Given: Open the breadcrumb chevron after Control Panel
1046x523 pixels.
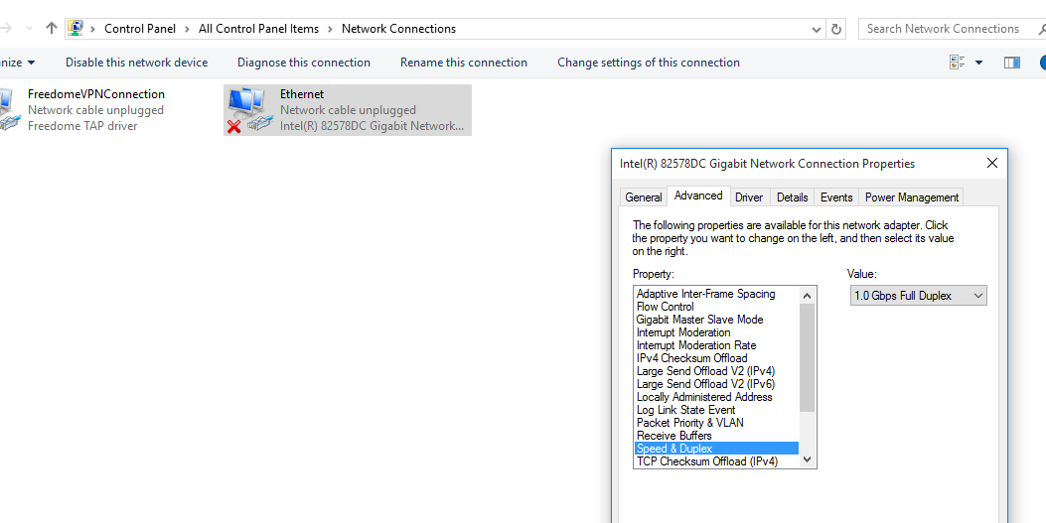Looking at the screenshot, I should pyautogui.click(x=188, y=29).
